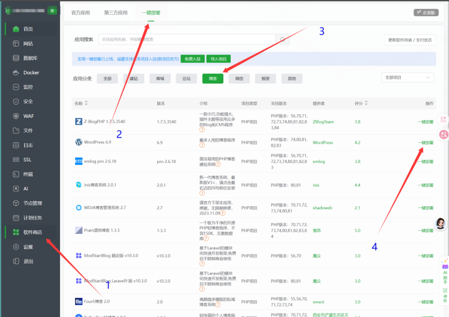
Task: Open the 数据库 database icon in sidebar
Action: [16, 58]
